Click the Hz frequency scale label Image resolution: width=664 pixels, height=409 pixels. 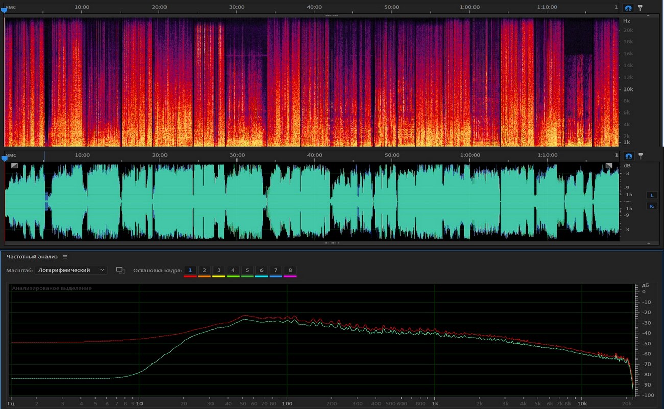627,21
